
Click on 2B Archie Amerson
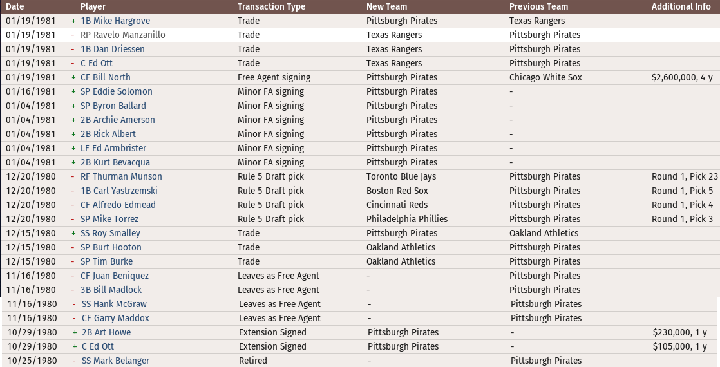[118, 120]
